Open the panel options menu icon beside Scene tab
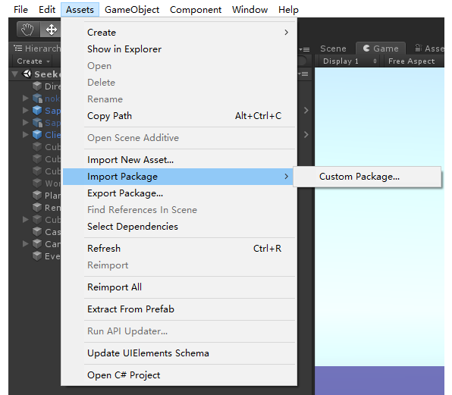452x395 pixels. point(304,49)
